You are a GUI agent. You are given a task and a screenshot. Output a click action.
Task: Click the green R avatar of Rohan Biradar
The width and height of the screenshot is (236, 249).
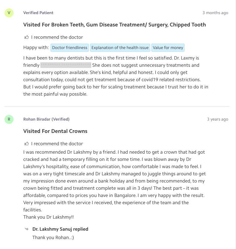tap(9, 119)
